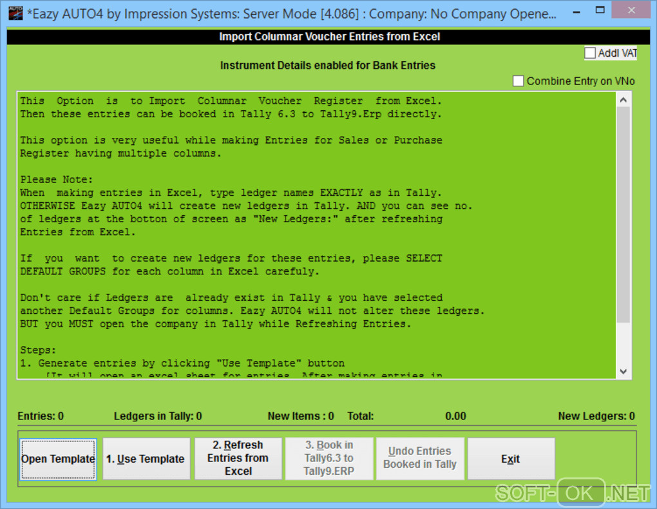657x509 pixels.
Task: Enable the Addl VAT checkbox
Action: click(590, 53)
